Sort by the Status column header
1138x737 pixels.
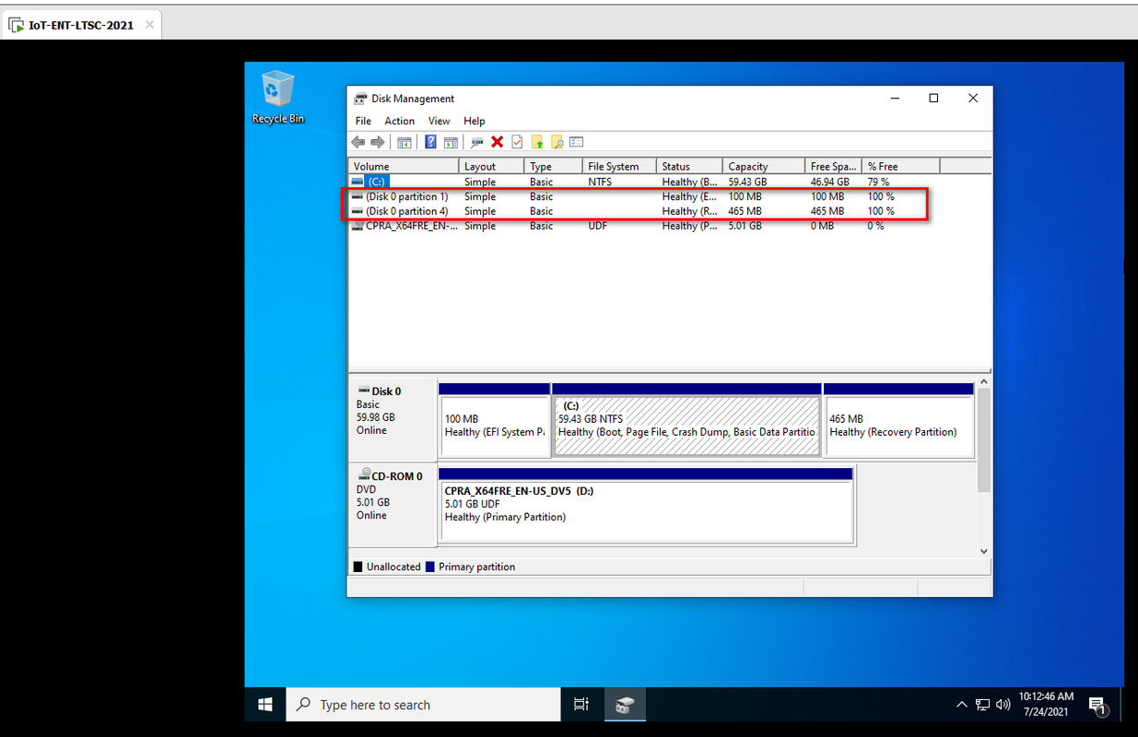tap(689, 166)
